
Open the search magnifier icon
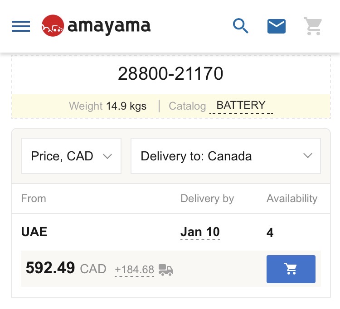click(241, 26)
